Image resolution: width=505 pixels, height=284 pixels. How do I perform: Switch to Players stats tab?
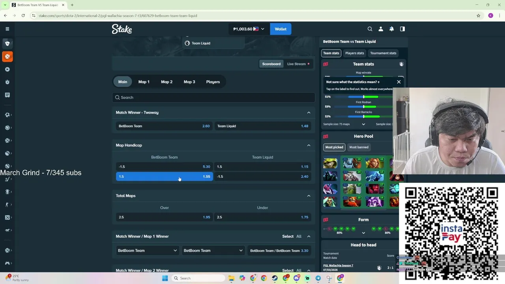(x=355, y=53)
